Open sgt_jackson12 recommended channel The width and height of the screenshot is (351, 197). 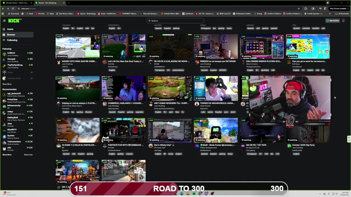[17, 94]
